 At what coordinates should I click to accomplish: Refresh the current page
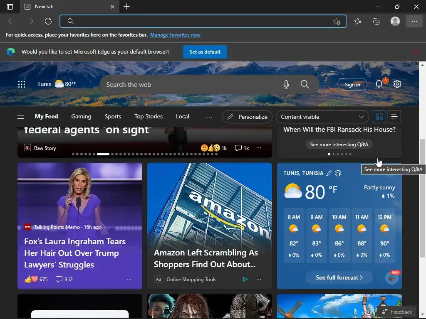(48, 21)
